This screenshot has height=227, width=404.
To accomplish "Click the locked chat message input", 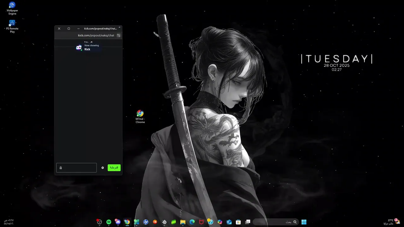I will [76, 168].
